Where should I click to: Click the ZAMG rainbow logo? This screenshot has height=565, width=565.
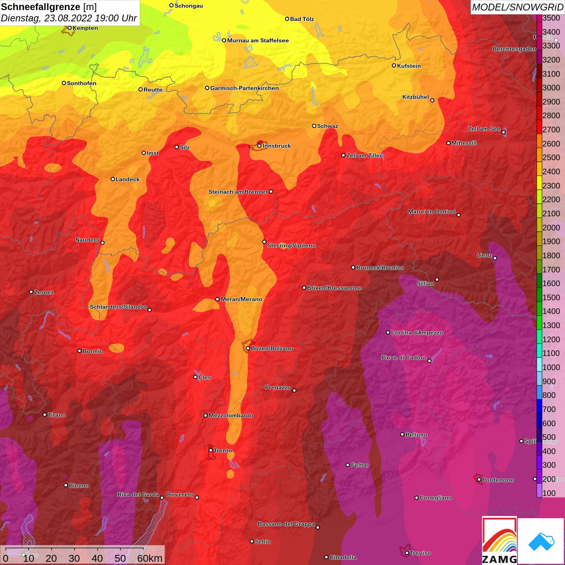coord(500,540)
